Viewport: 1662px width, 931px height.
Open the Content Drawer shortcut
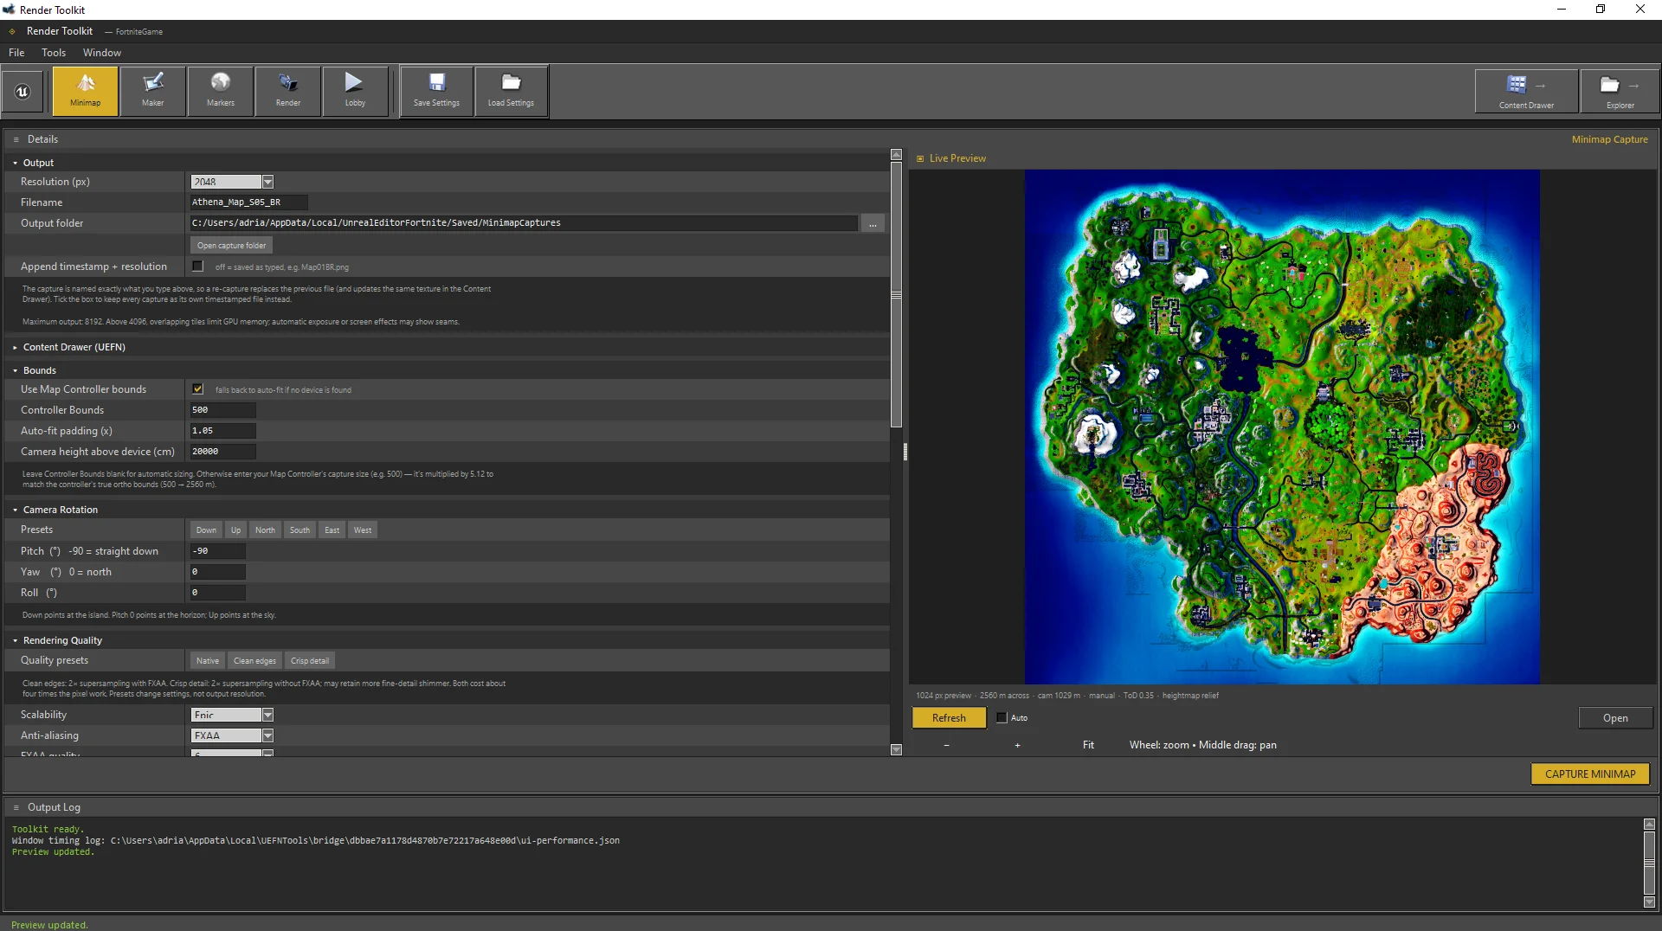1526,91
